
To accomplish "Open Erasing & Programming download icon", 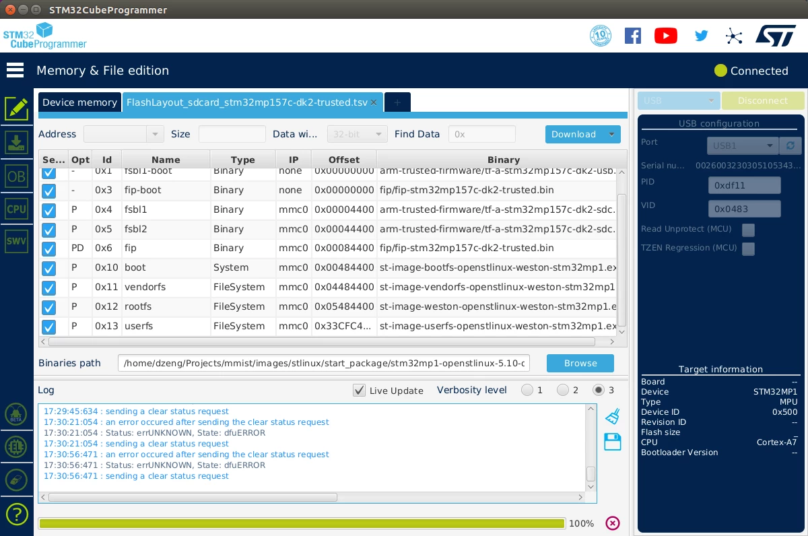I will (16, 142).
